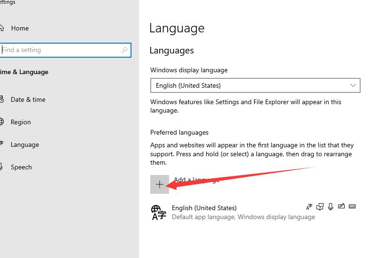The image size is (378, 258).
Task: Click the plus icon to add a language
Action: 160,184
